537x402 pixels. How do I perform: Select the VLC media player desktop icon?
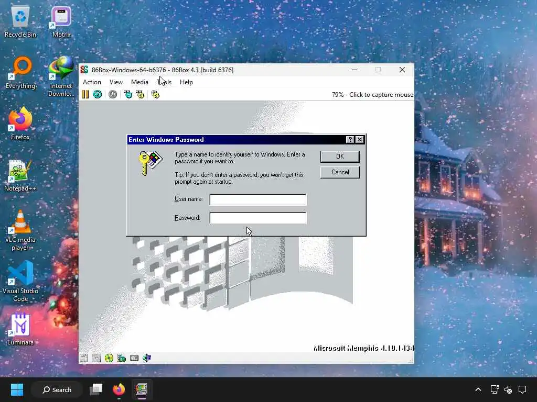(x=20, y=230)
